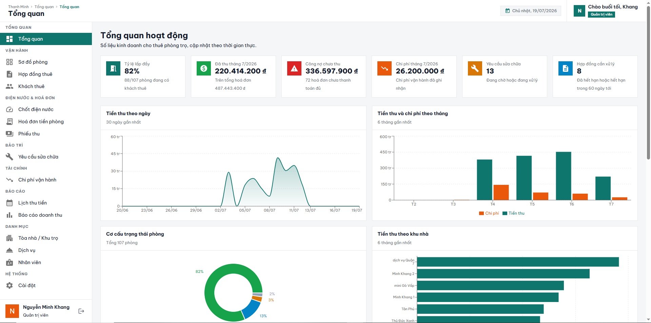Click the date button Chủ nhật, 19/07/2026
This screenshot has height=323, width=651.
531,11
